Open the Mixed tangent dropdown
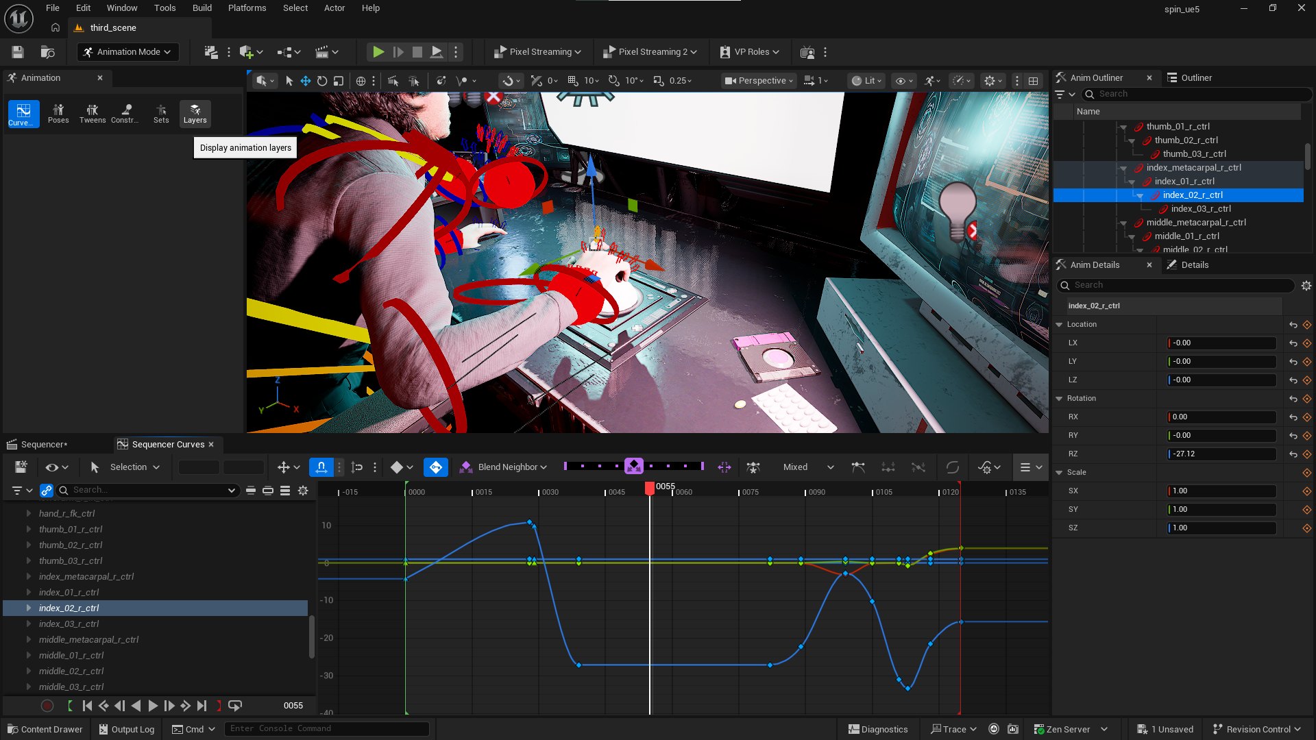 tap(809, 467)
